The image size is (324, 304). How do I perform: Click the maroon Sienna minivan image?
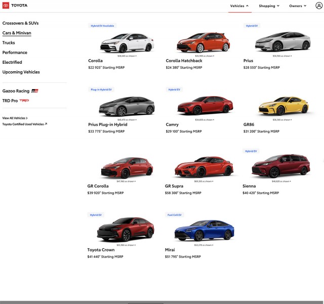(x=281, y=166)
